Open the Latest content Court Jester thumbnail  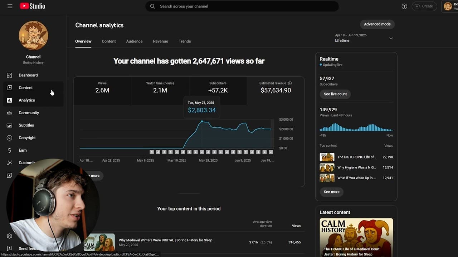356,237
